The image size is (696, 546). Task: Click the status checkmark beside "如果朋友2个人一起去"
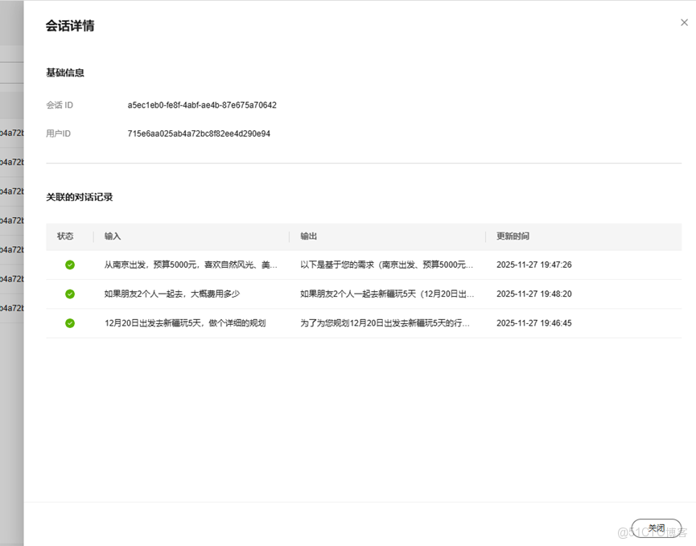coord(70,294)
